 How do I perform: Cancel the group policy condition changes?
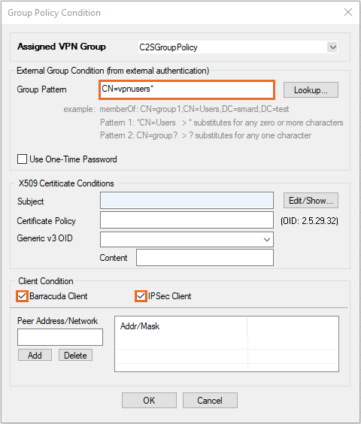(210, 400)
